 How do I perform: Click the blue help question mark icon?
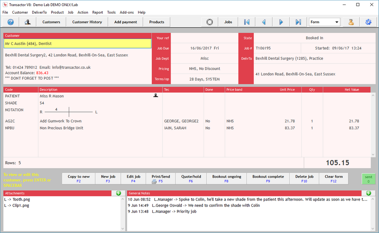point(10,22)
